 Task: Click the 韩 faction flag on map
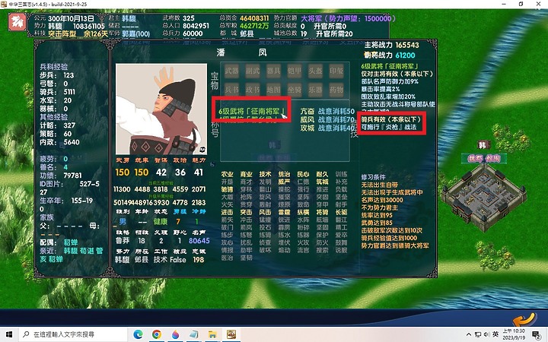483,144
